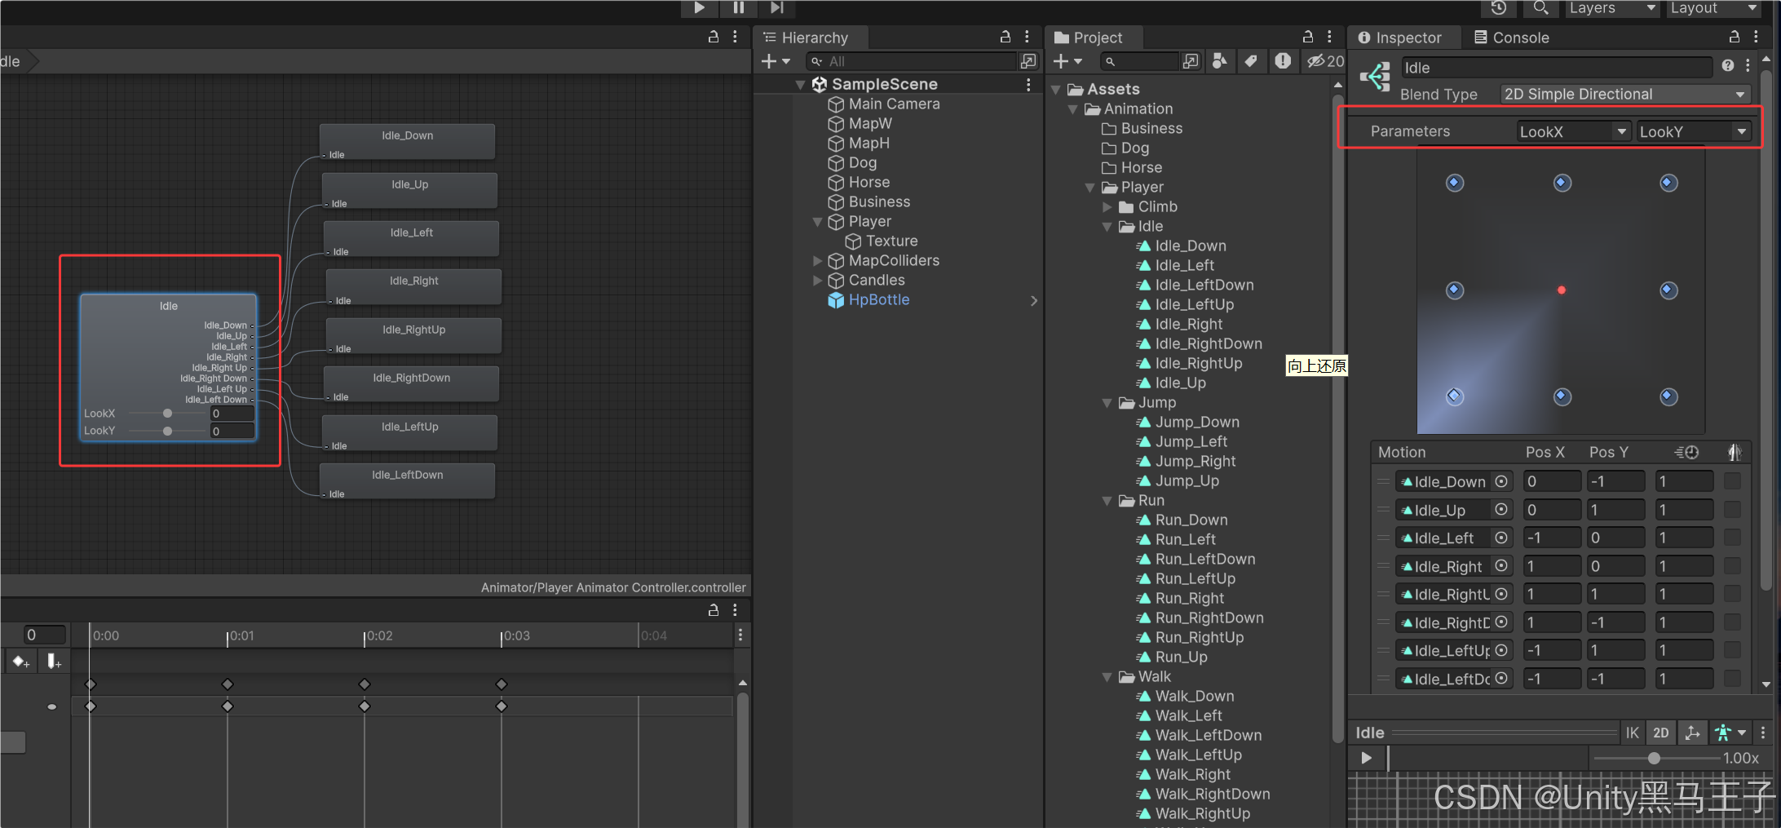
Task: Toggle the Hierarchy panel lock icon
Action: point(1005,37)
